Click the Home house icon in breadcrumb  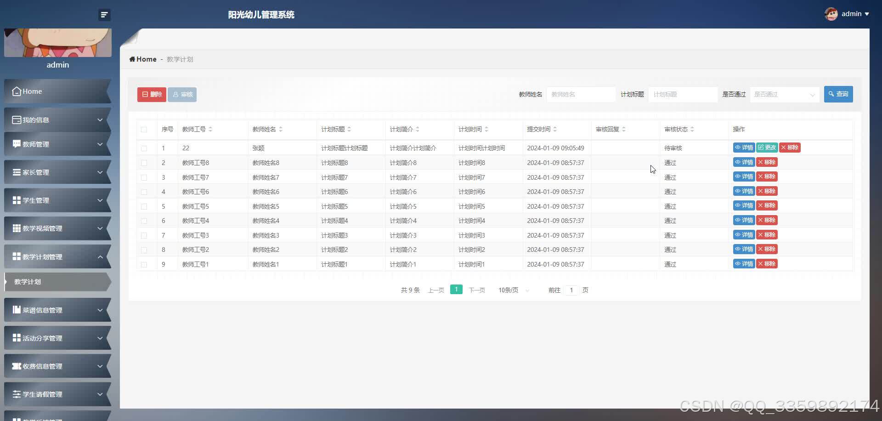click(133, 59)
